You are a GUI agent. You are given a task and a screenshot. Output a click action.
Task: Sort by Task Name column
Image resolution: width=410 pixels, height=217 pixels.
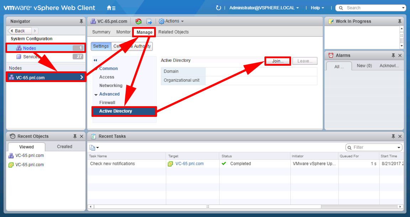127,156
